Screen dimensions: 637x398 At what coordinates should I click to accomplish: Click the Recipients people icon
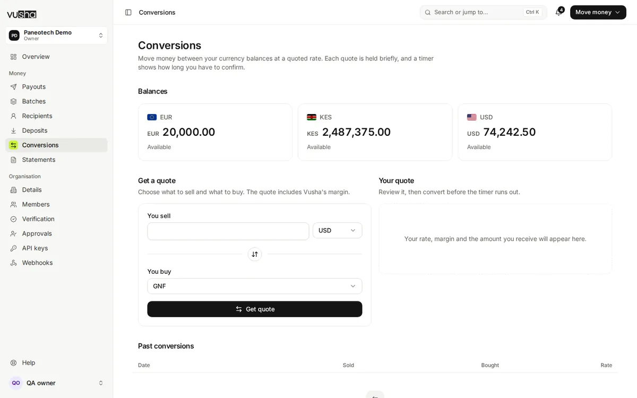(x=13, y=116)
